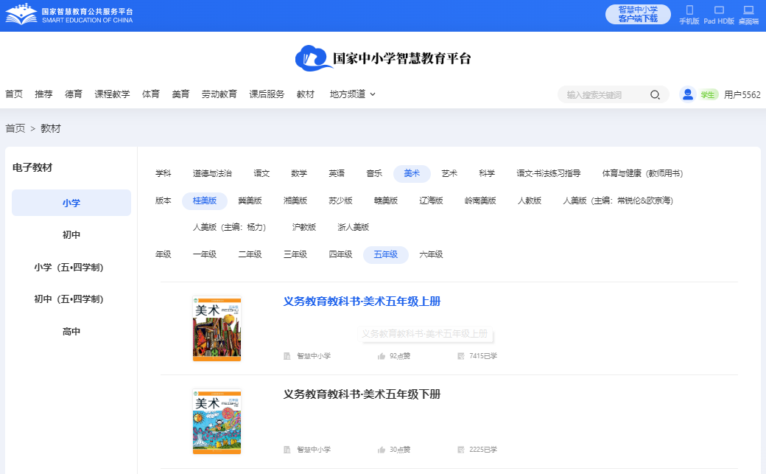Screen dimensions: 766x474
Task: Expand the 地方频道 dropdown menu
Action: coord(352,94)
